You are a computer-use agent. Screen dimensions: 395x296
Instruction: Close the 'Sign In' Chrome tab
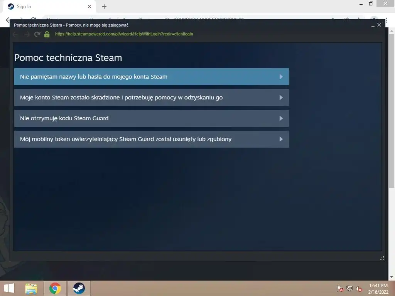89,7
